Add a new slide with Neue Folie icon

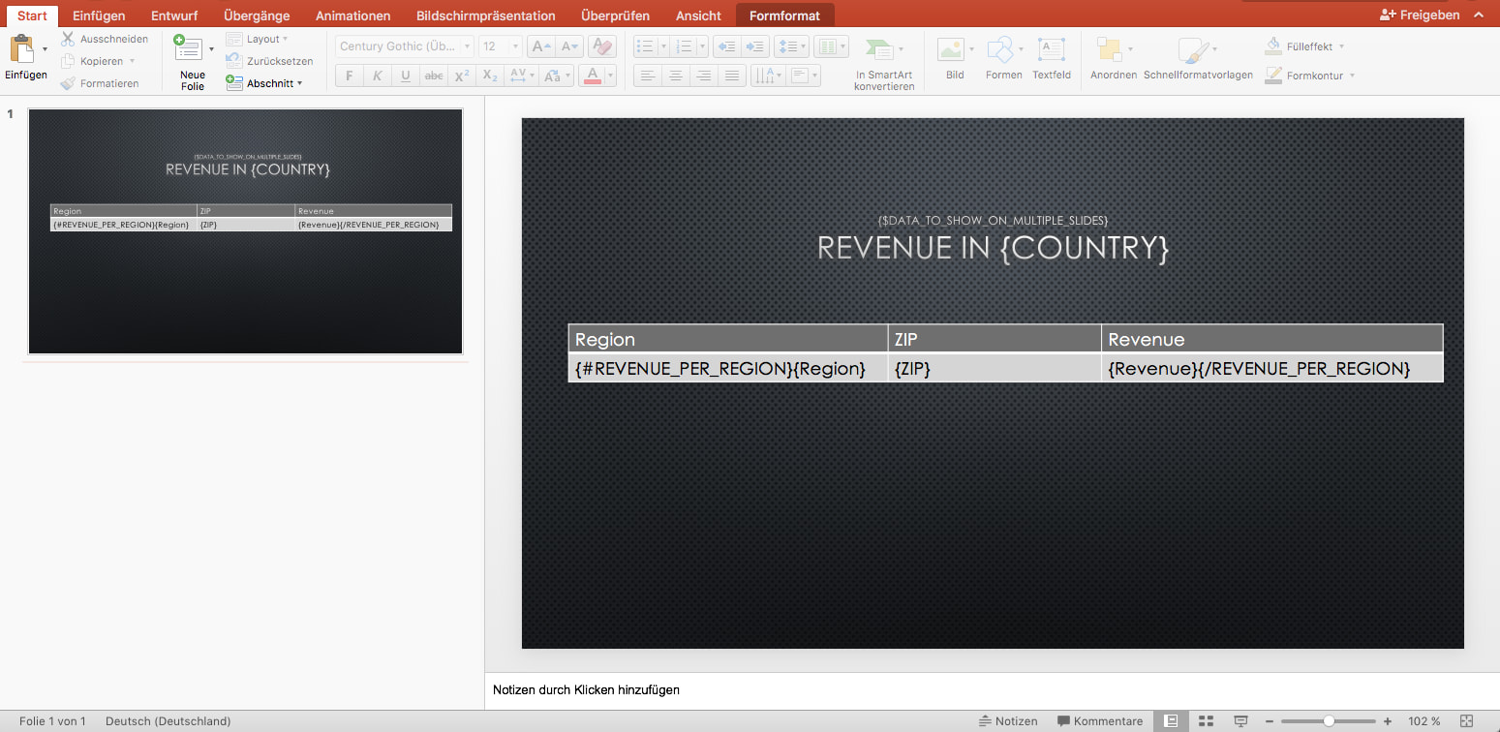point(188,48)
